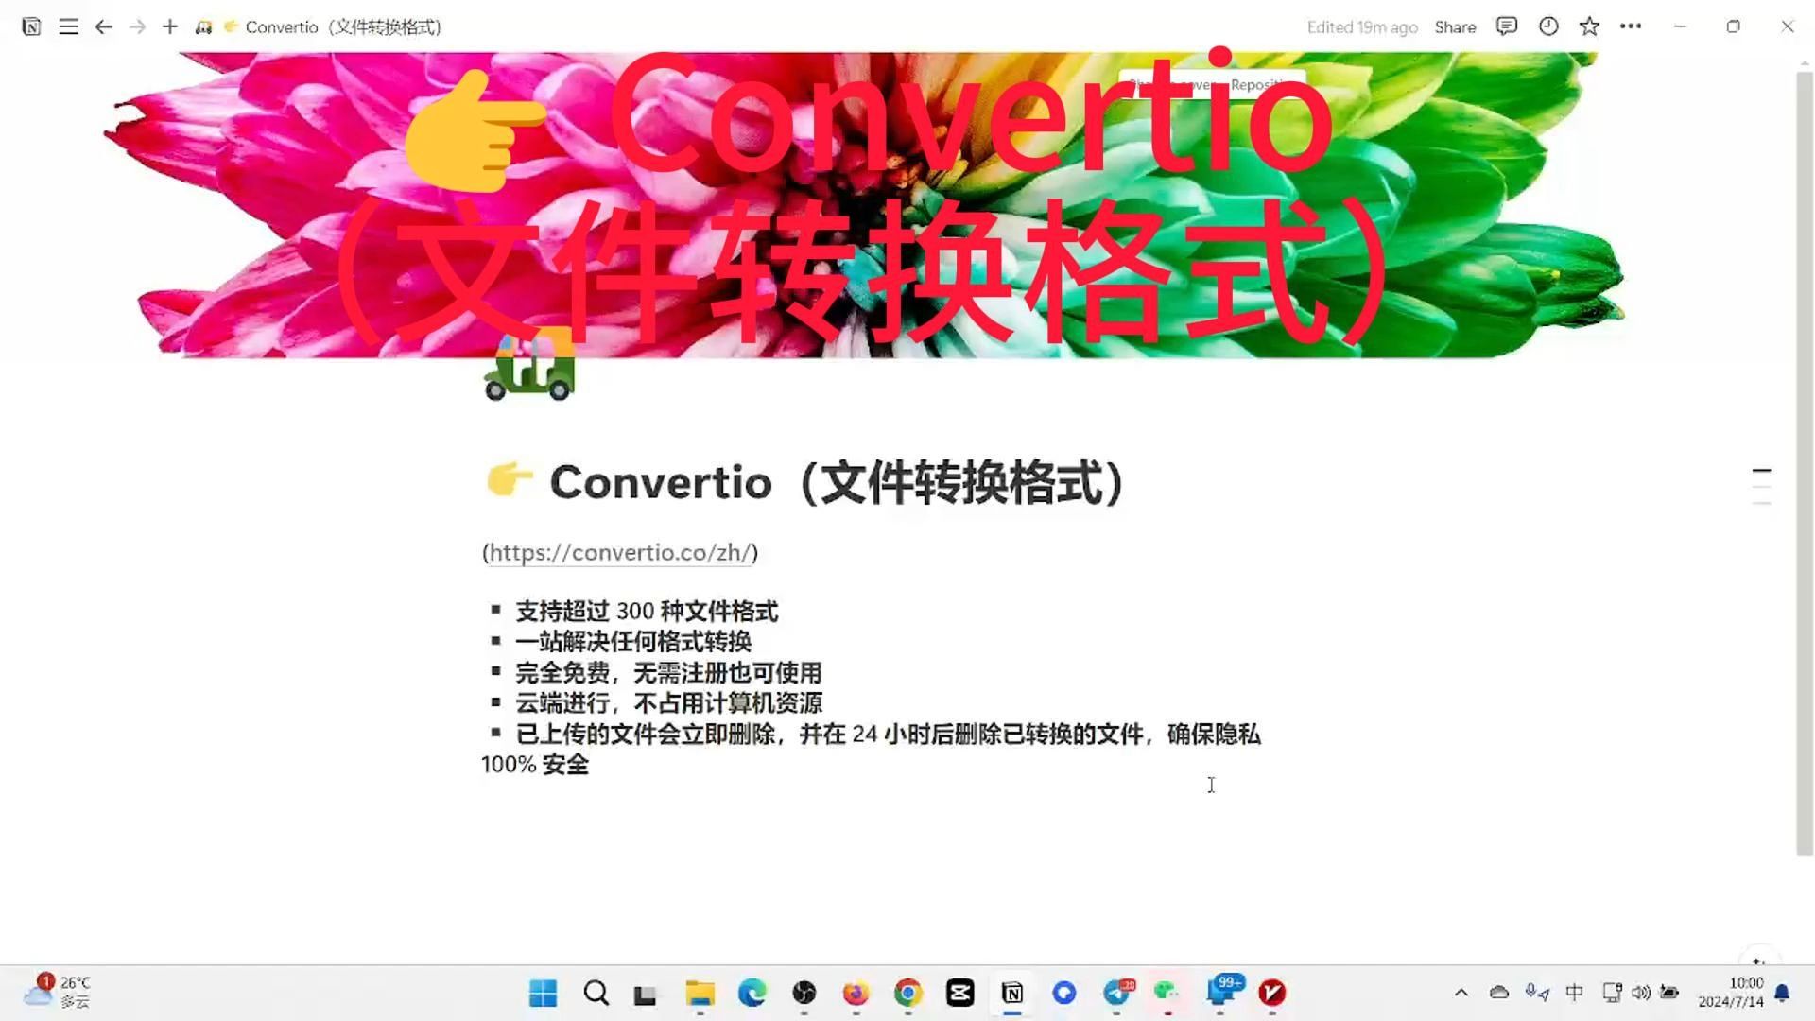Create a new page with plus icon
This screenshot has width=1815, height=1021.
click(x=170, y=26)
